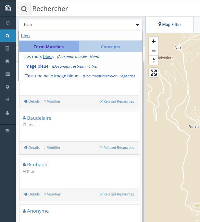The width and height of the screenshot is (200, 222).
Task: Click the Arches logo in sidebar
Action: click(x=8, y=9)
